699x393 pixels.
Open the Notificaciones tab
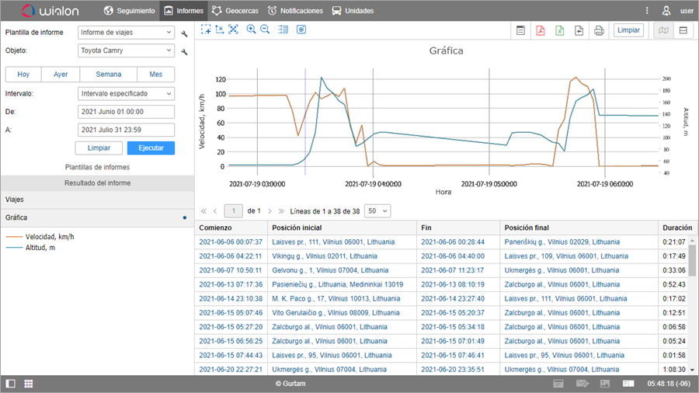click(294, 11)
